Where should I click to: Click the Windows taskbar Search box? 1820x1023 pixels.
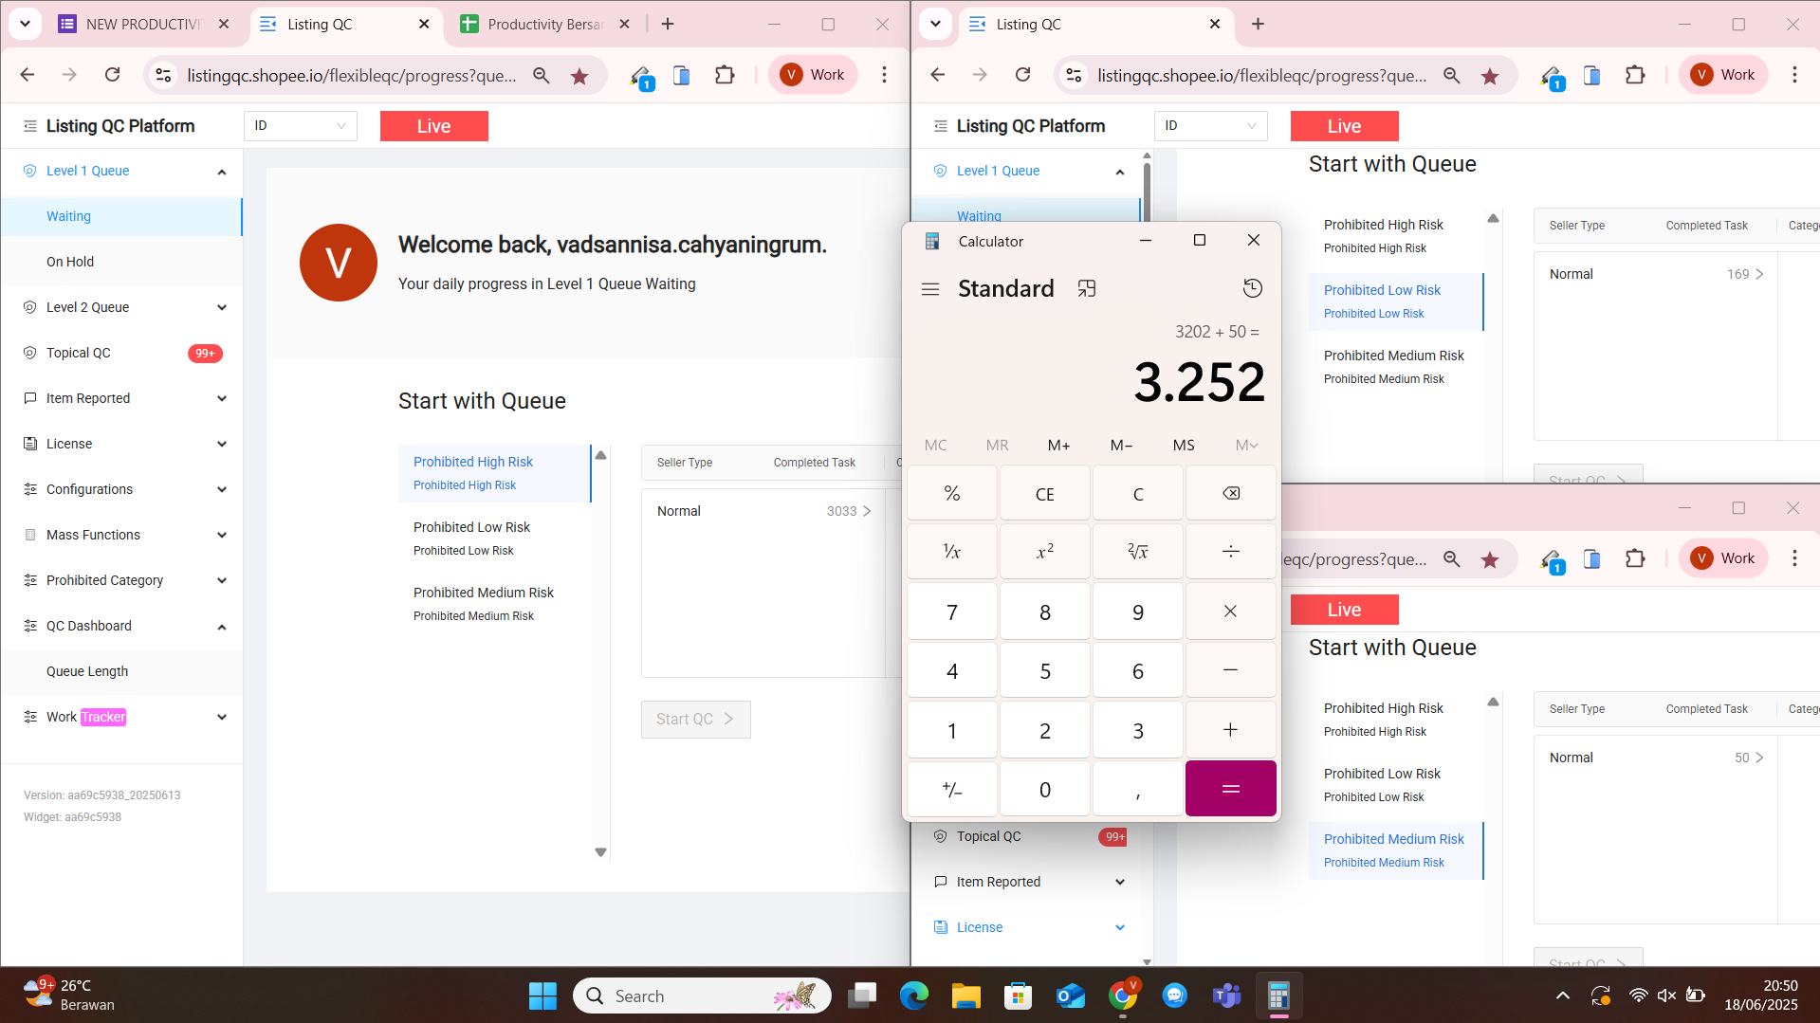[702, 996]
